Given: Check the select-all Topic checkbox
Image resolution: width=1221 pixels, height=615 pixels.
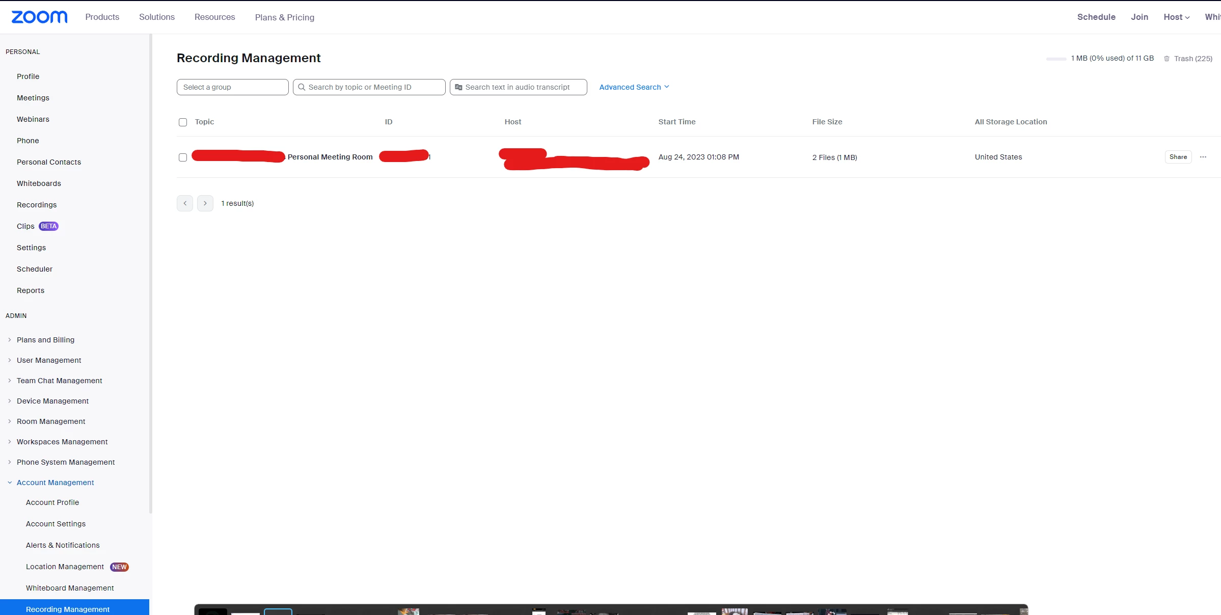Looking at the screenshot, I should (x=183, y=122).
